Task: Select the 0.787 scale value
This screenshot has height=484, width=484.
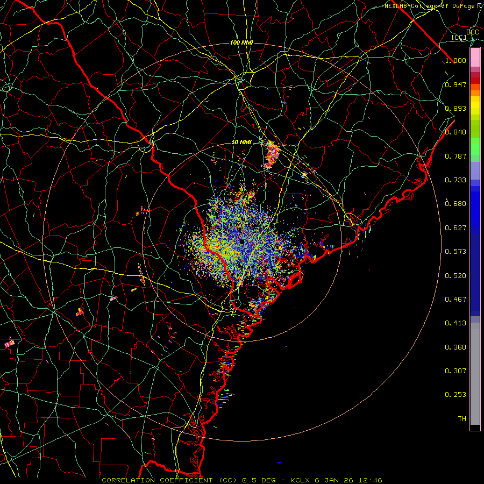Action: (455, 156)
